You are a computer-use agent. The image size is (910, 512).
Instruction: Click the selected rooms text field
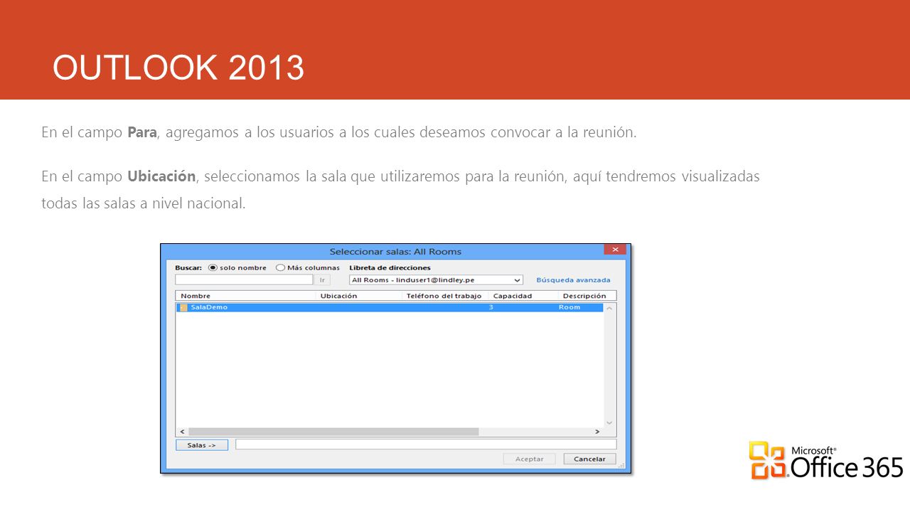[x=426, y=444]
